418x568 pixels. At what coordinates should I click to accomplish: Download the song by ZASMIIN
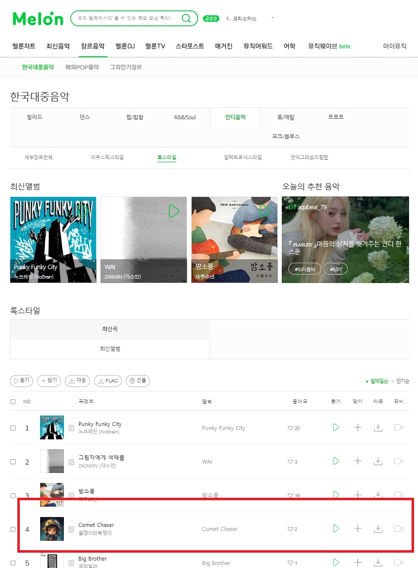point(378,461)
